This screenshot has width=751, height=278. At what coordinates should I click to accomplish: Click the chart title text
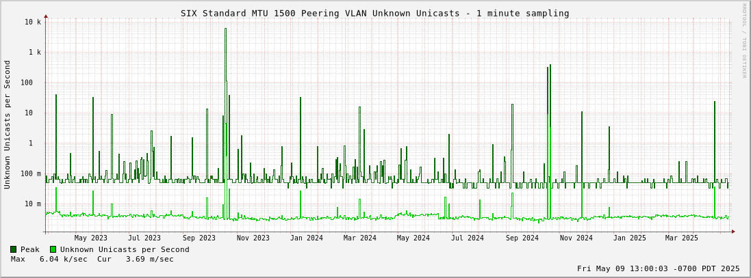pyautogui.click(x=374, y=13)
